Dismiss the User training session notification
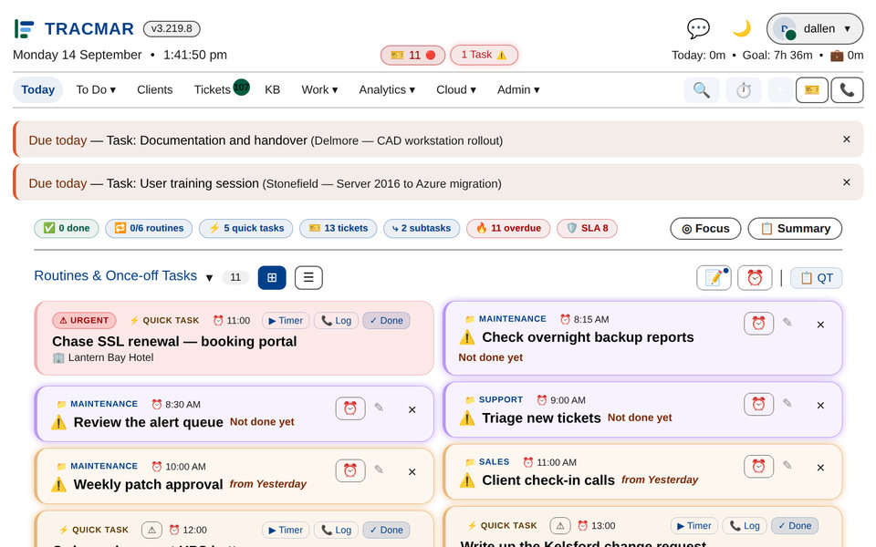 [x=847, y=182]
